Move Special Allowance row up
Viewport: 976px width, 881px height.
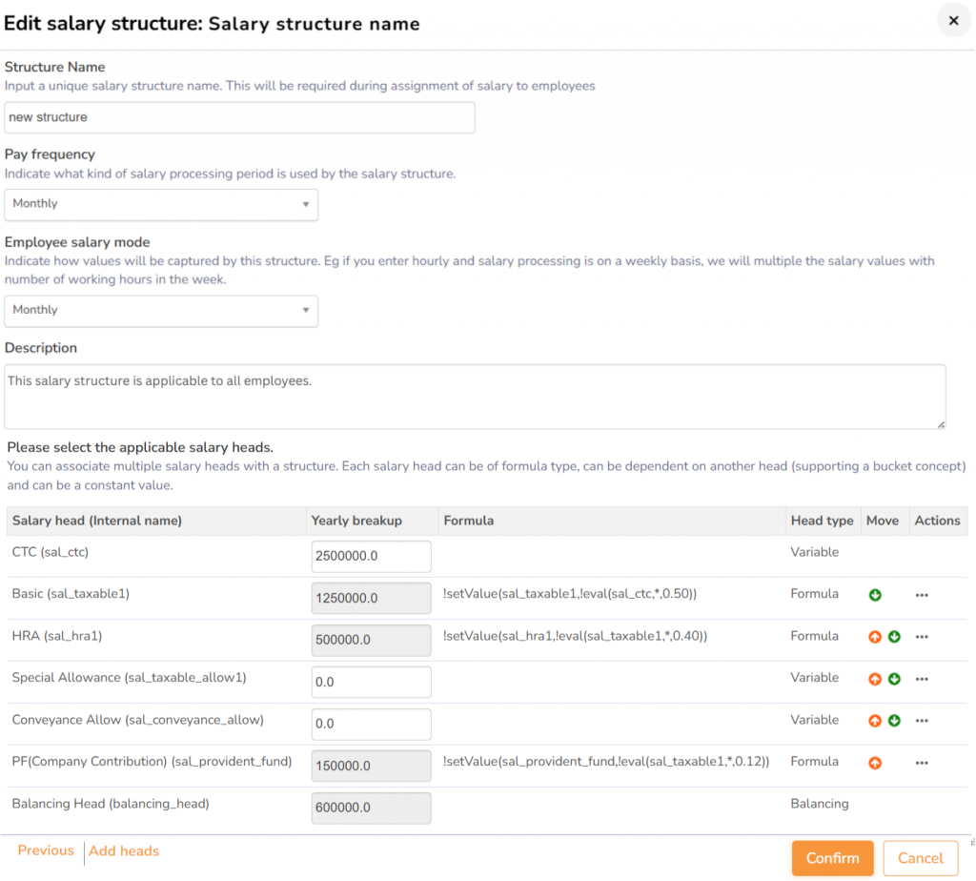pyautogui.click(x=875, y=679)
